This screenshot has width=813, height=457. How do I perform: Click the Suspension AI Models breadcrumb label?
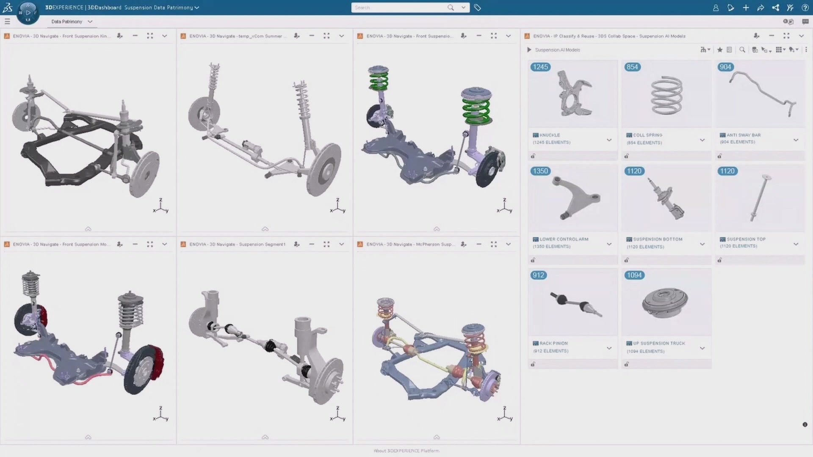point(557,50)
